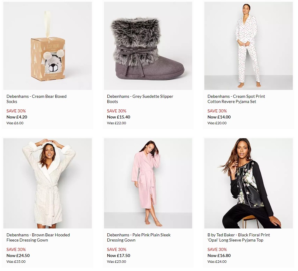Open the Cream Bear Boxed Socks product image
The height and width of the screenshot is (271, 298).
pyautogui.click(x=47, y=46)
